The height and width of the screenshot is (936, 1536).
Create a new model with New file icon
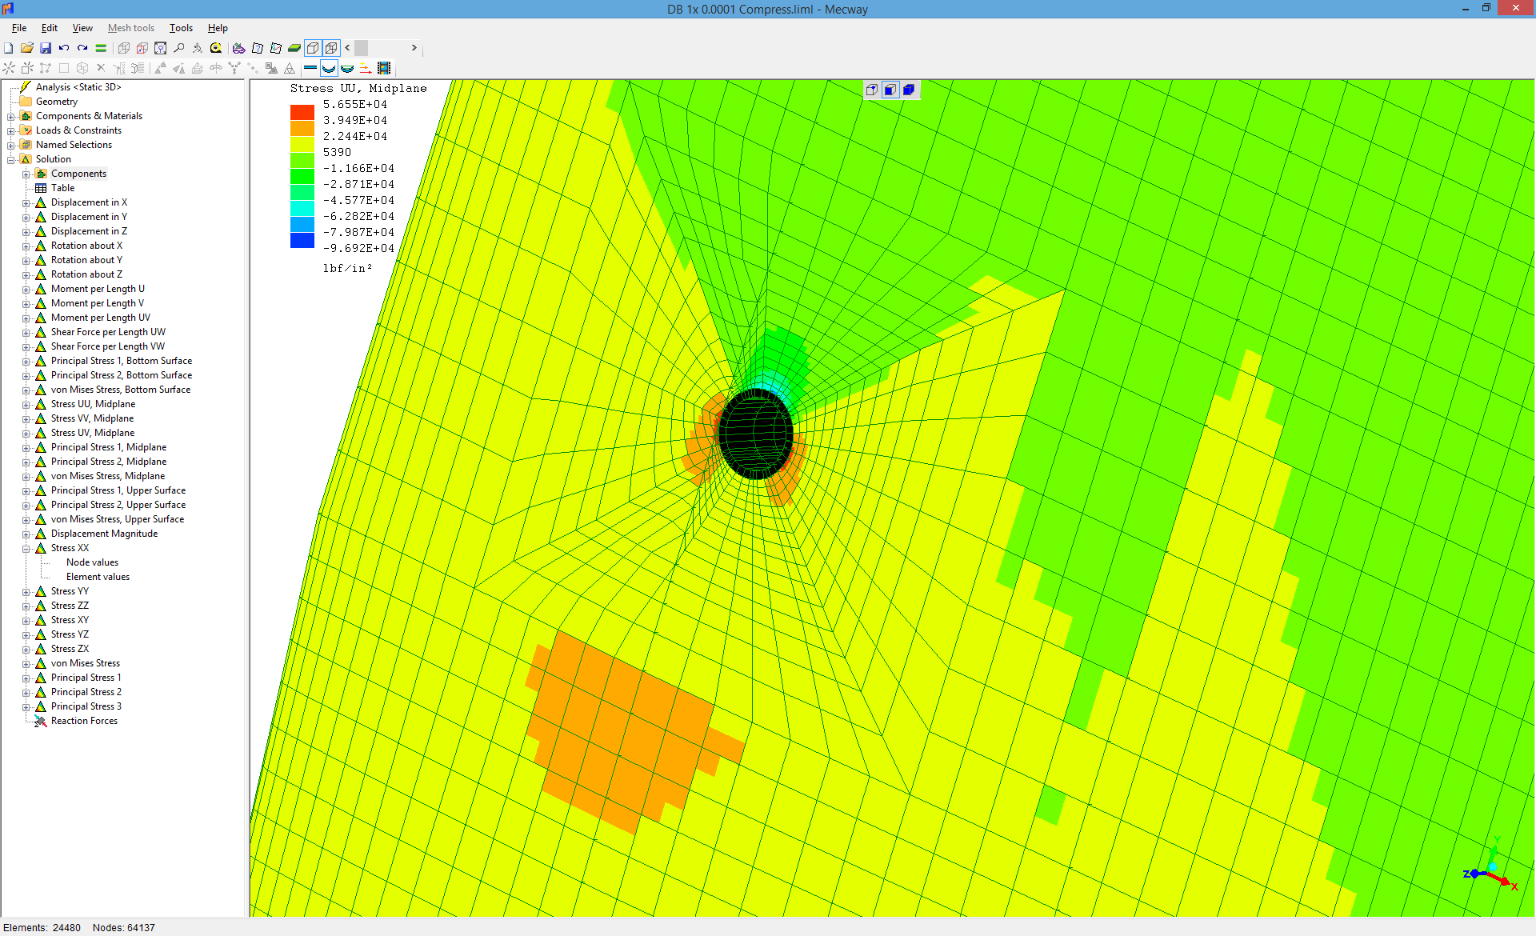(x=9, y=48)
